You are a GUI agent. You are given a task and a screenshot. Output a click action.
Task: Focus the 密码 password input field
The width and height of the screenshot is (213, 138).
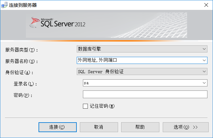145,94
